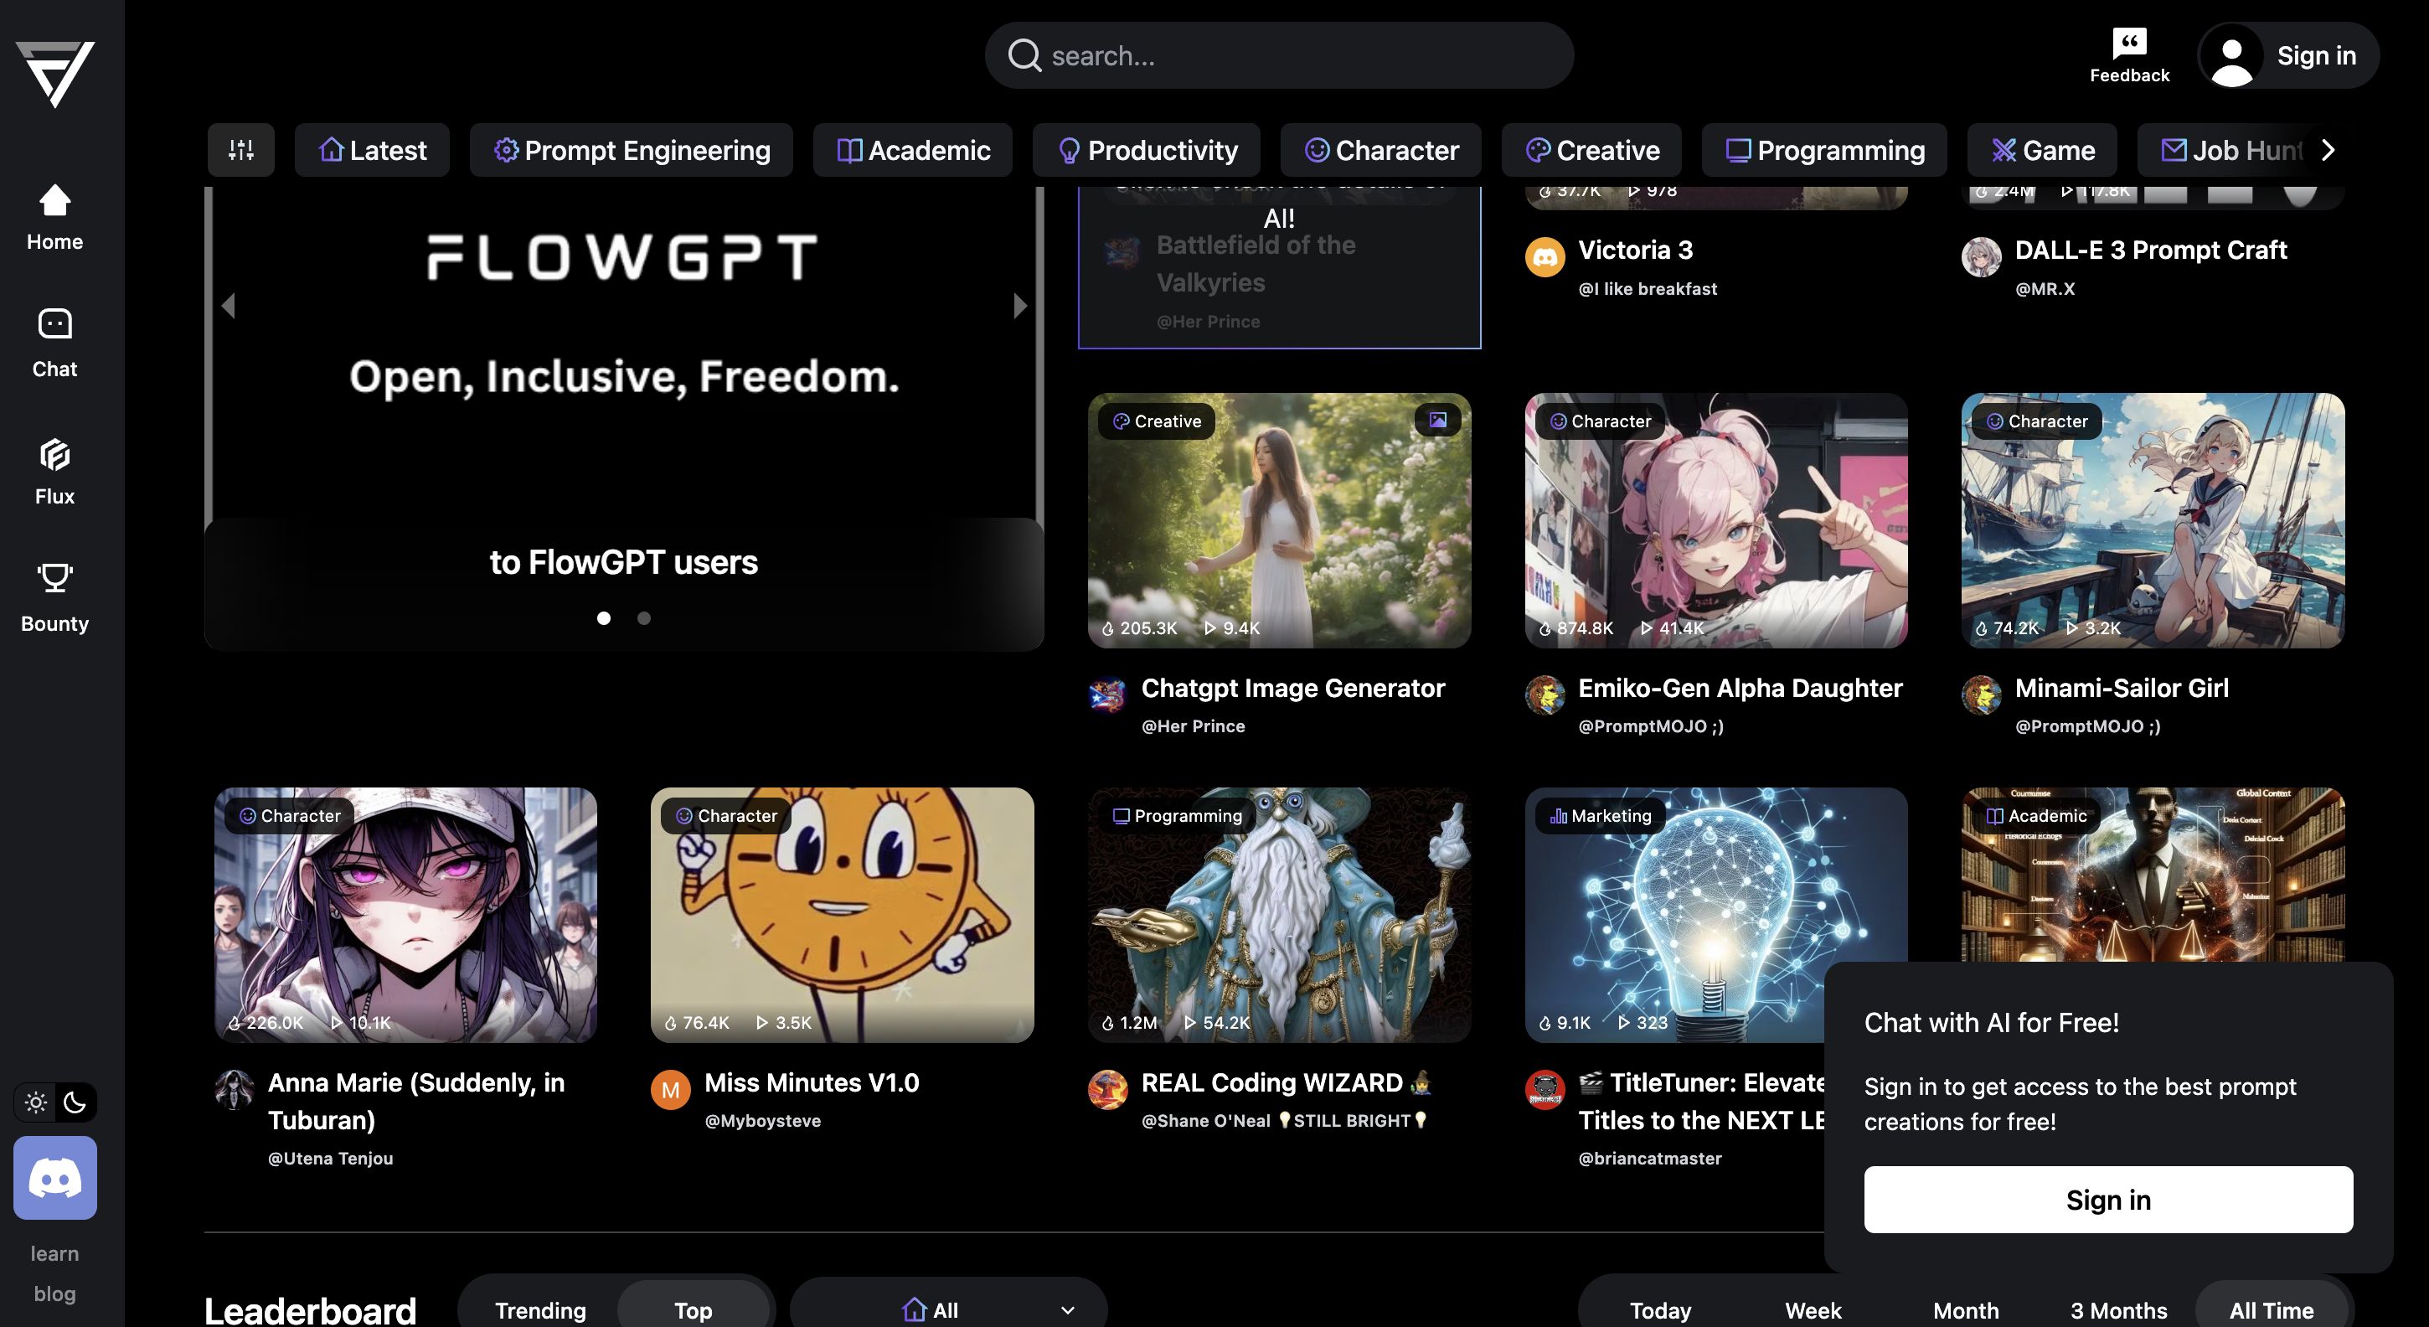Screen dimensions: 2429x1327
Task: Click the Victoria 3 title
Action: point(1635,250)
